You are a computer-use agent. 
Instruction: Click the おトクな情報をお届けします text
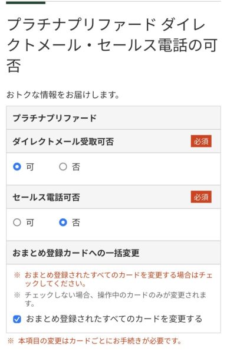pos(62,95)
